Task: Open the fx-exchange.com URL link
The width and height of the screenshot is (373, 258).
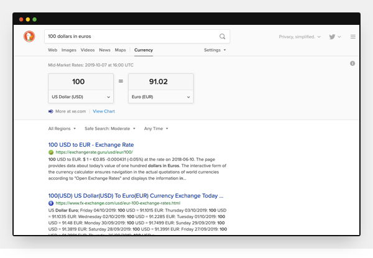Action: [118, 203]
